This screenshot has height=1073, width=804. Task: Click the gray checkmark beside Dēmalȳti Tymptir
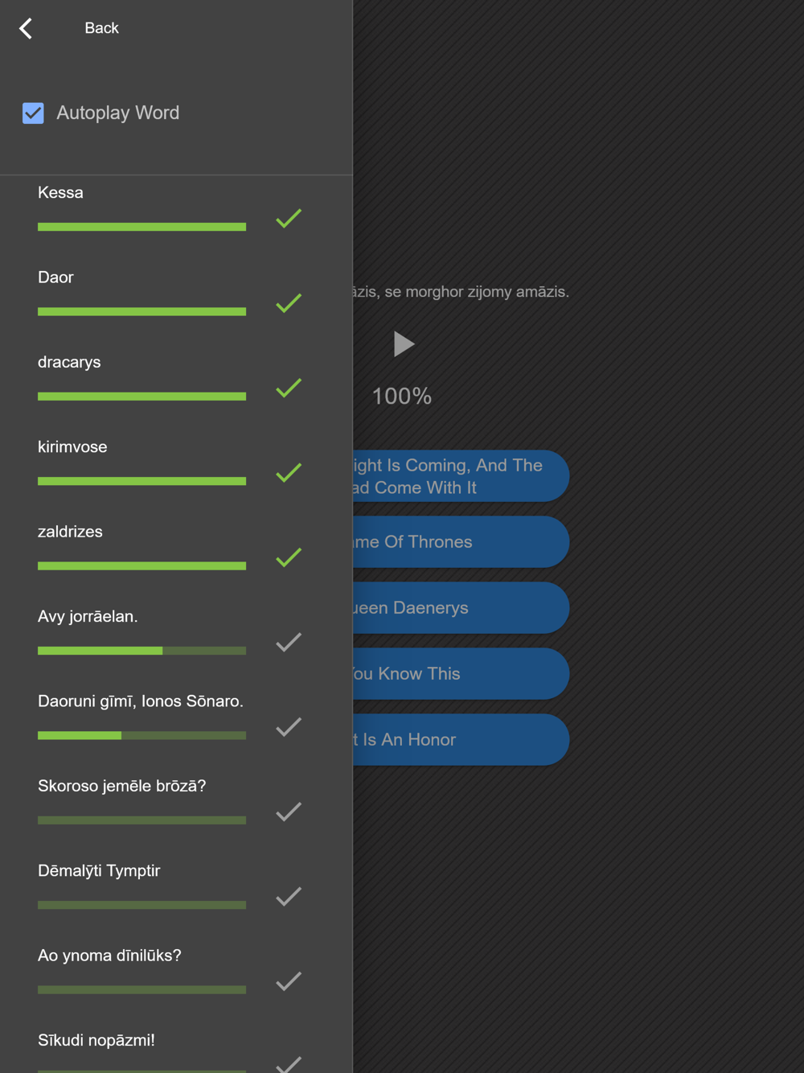289,896
